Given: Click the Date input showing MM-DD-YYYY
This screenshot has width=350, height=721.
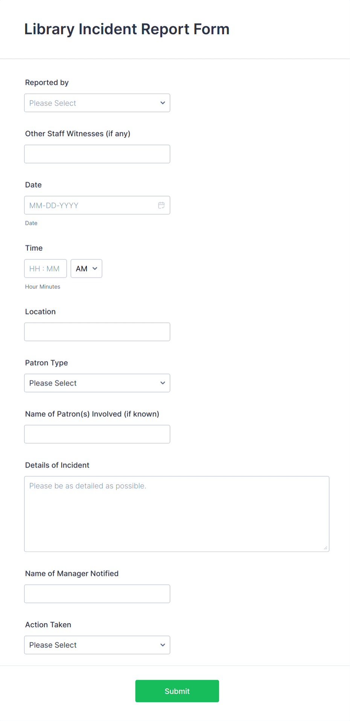Looking at the screenshot, I should tap(90, 205).
